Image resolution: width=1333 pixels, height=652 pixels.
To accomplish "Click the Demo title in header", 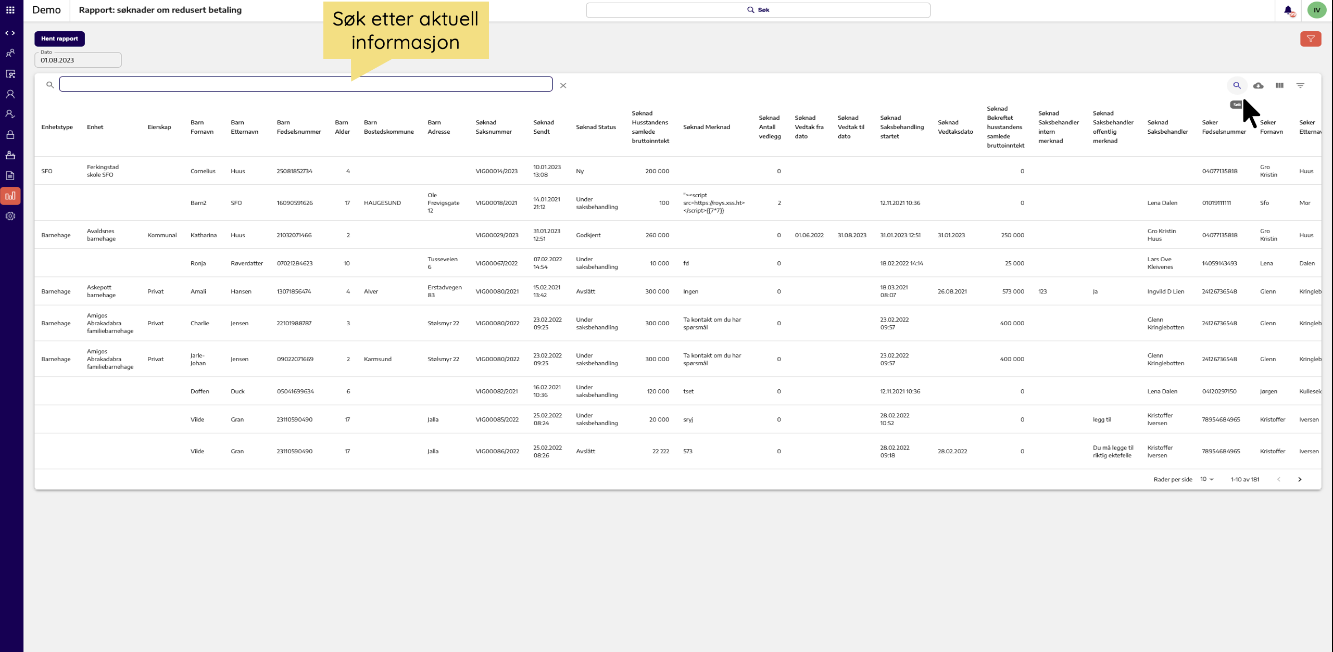I will pyautogui.click(x=46, y=10).
